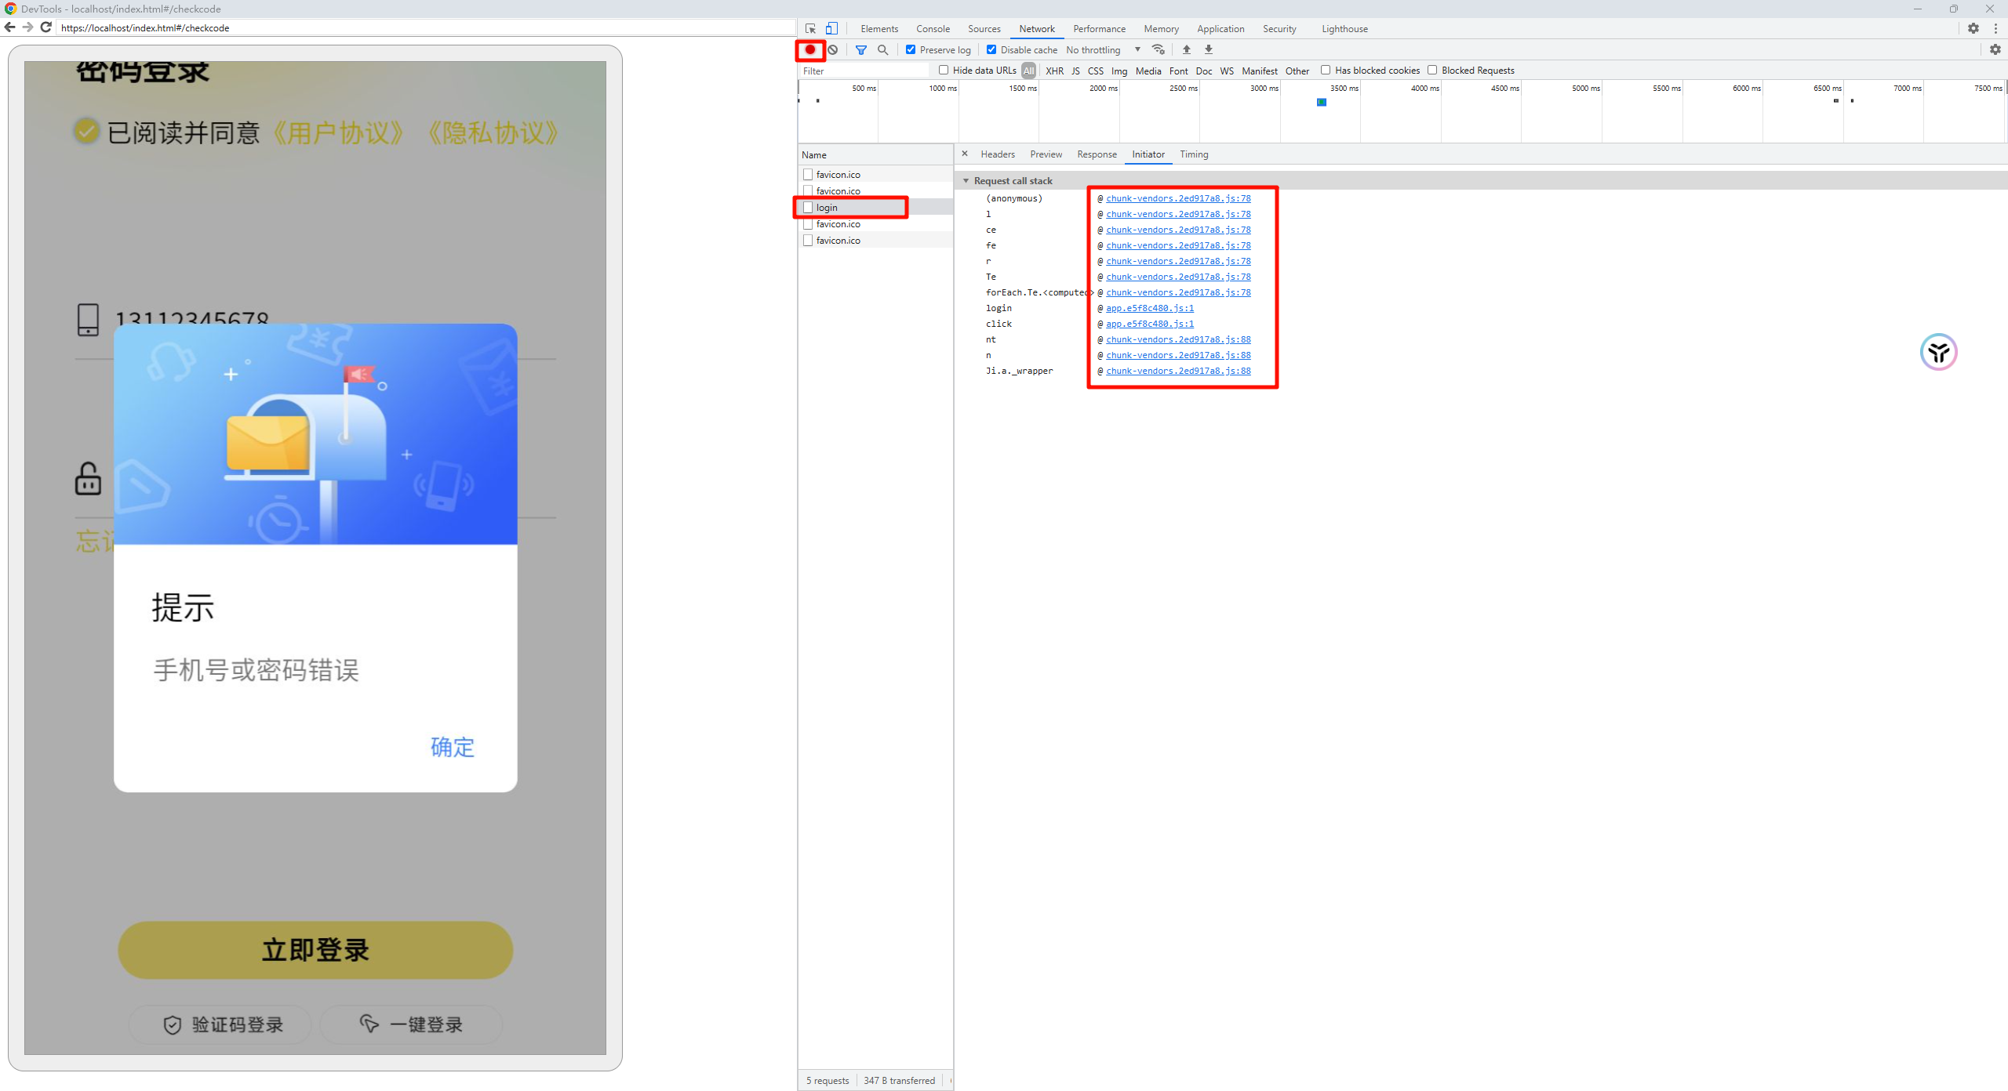The height and width of the screenshot is (1091, 2008).
Task: Click the Filter input field
Action: [x=863, y=71]
